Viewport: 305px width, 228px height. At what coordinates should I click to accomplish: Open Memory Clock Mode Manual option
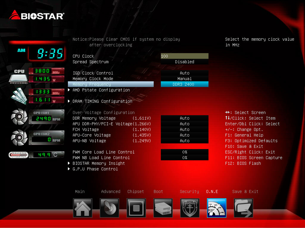(185, 79)
